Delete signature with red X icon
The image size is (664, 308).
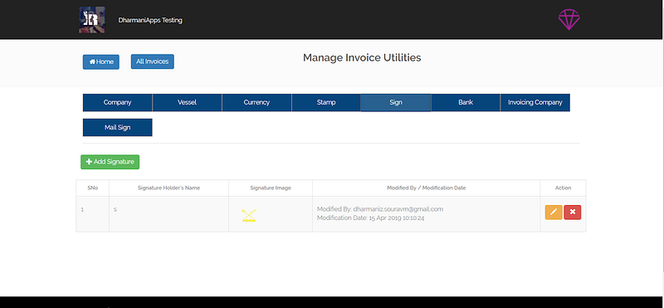coord(573,213)
